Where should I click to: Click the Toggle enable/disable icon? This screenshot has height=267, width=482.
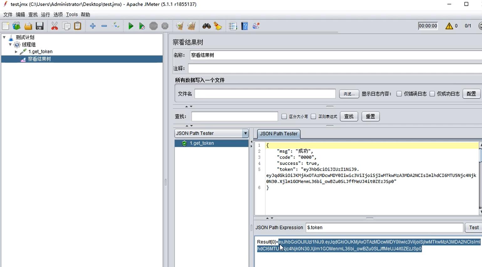pos(116,26)
